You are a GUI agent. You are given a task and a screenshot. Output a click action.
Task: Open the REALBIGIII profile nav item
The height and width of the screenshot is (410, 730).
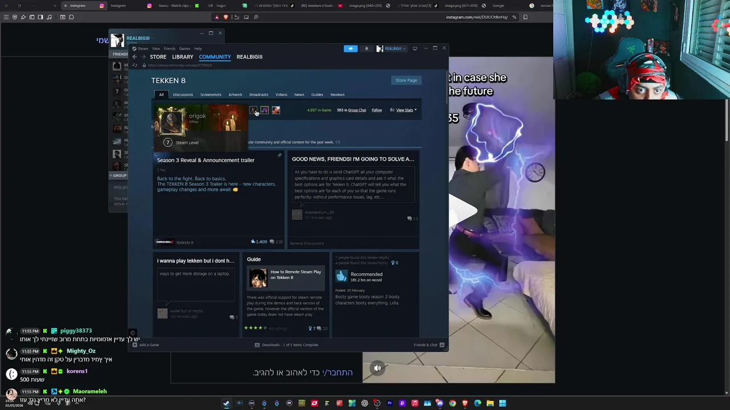[249, 57]
